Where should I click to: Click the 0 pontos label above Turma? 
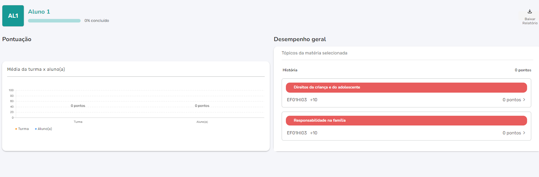[78, 106]
